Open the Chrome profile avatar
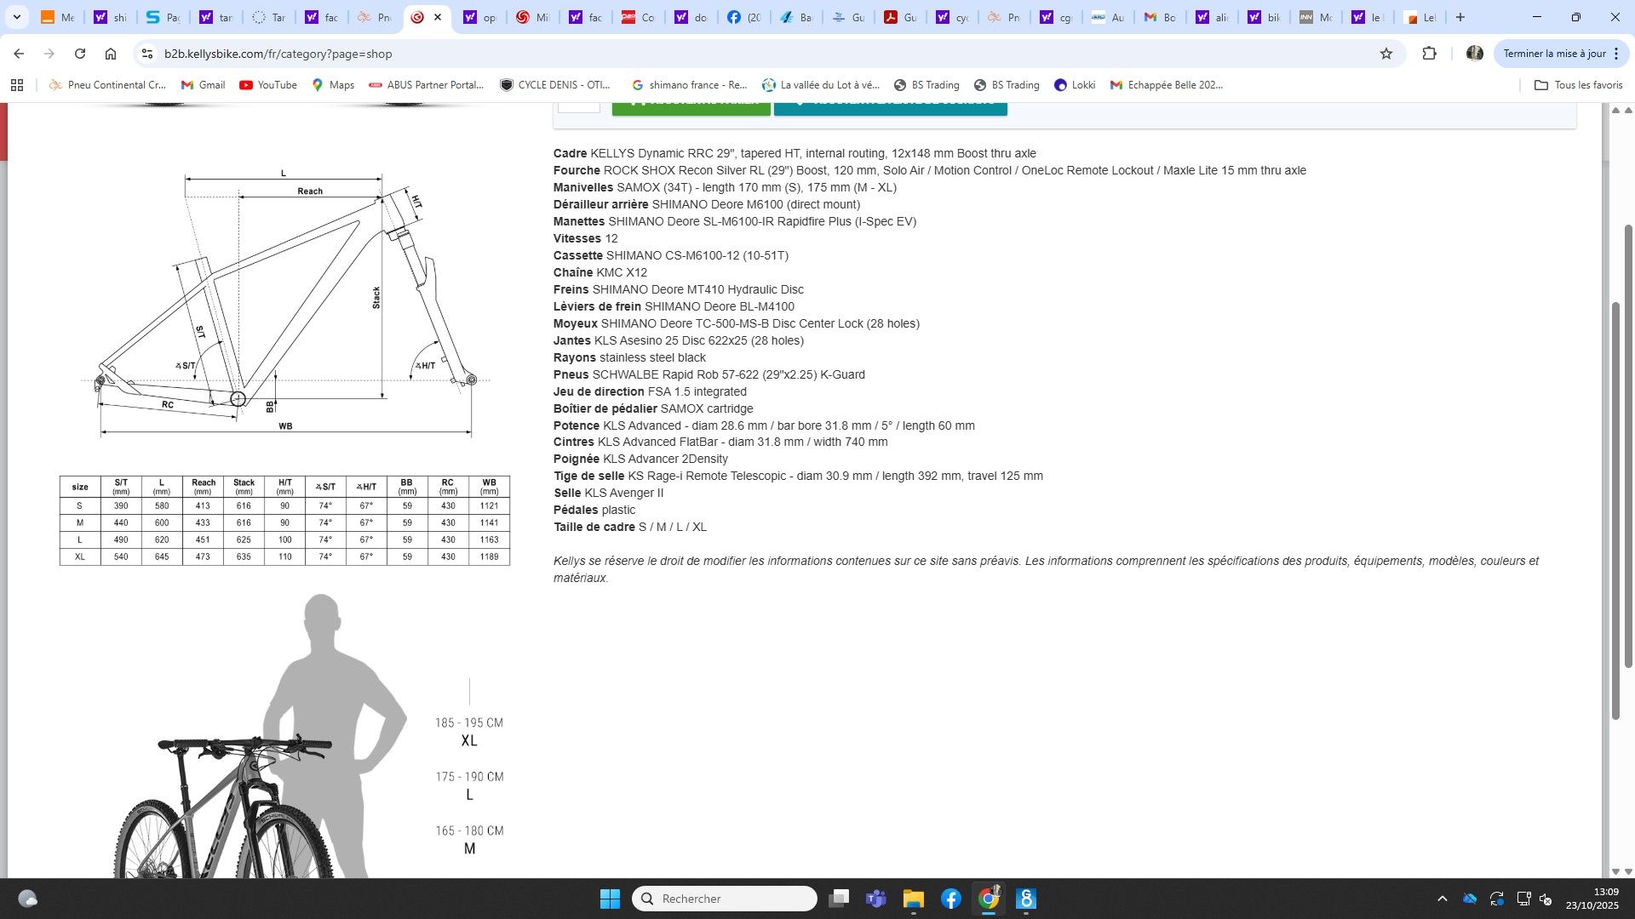This screenshot has width=1635, height=919. [x=1475, y=54]
